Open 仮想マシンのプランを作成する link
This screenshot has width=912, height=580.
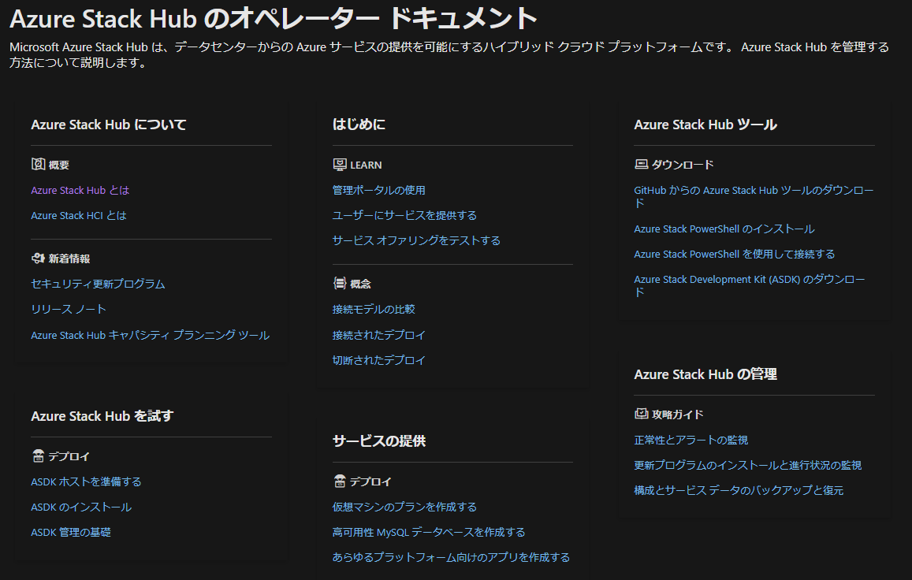tap(404, 507)
